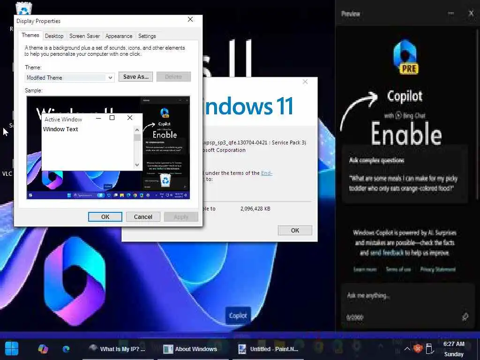Close the Copilot Preview panel

tap(472, 13)
